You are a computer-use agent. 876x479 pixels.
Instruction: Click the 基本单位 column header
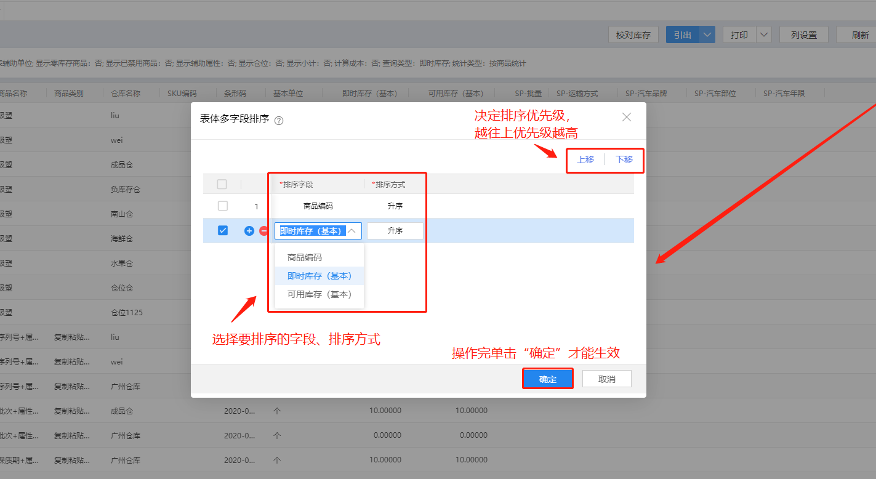[288, 94]
